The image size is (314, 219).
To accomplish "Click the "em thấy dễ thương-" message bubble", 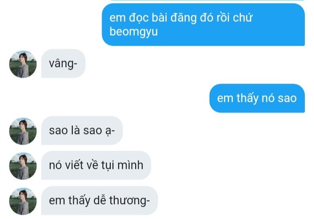I will (99, 200).
